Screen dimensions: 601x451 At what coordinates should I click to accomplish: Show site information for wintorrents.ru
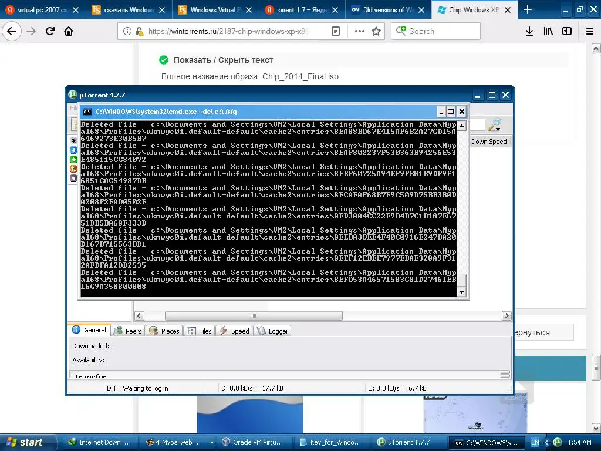tap(127, 31)
